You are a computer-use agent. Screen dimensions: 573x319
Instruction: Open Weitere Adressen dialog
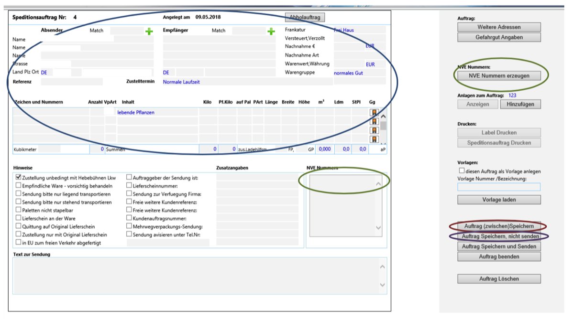point(499,27)
